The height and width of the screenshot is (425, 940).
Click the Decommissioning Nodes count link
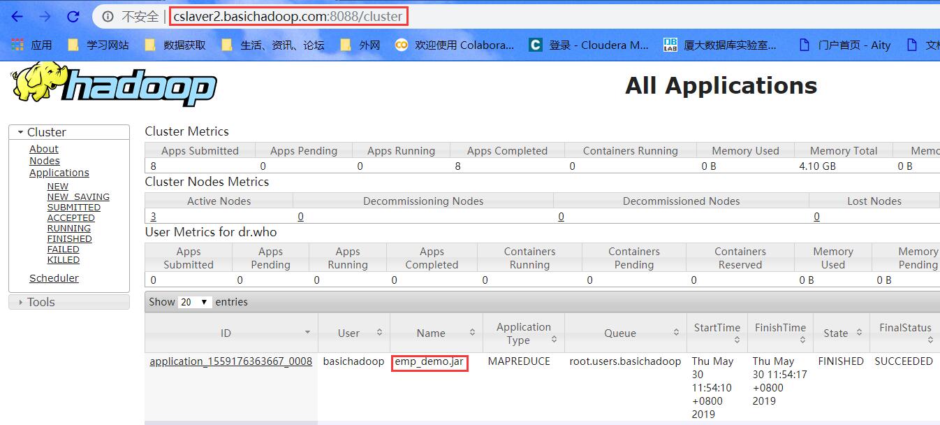(x=301, y=217)
